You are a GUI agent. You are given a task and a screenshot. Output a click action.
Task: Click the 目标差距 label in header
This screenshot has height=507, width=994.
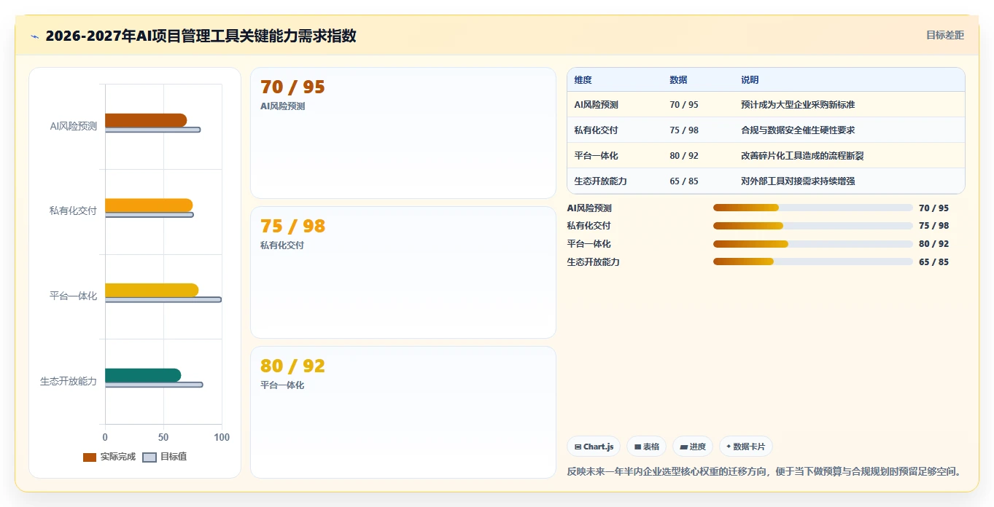pos(945,35)
